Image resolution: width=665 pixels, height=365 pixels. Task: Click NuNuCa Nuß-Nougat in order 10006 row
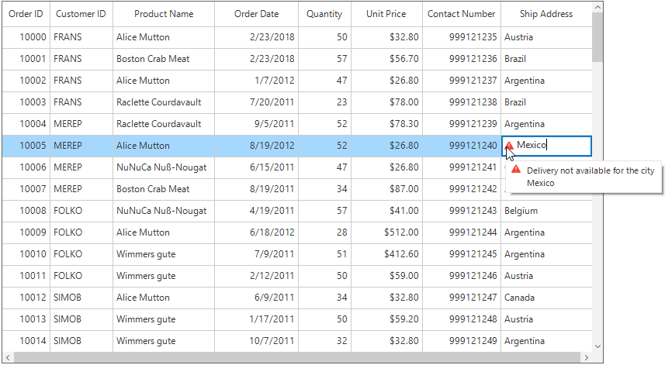tap(164, 167)
